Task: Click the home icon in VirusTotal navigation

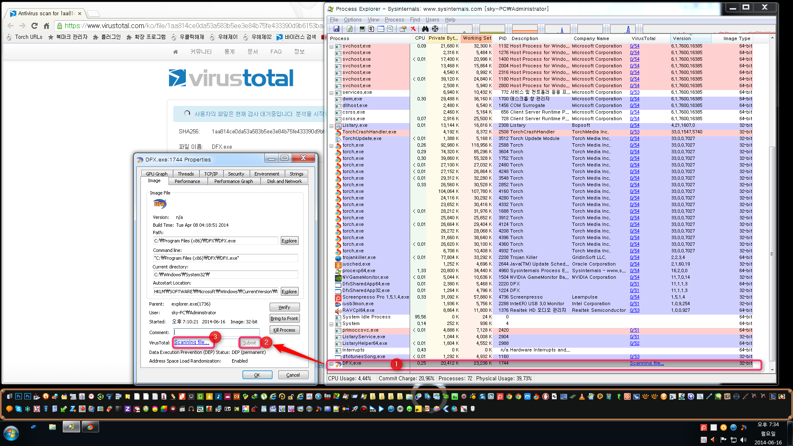Action: [175, 52]
